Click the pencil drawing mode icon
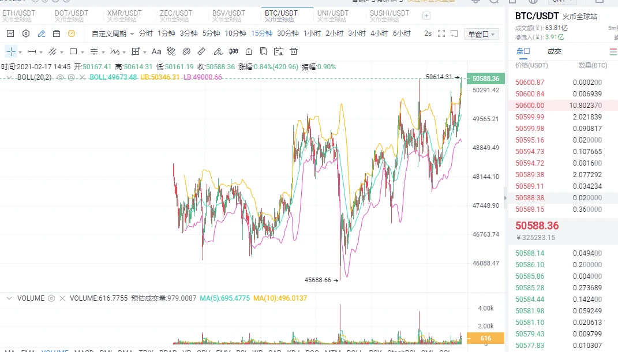The height and width of the screenshot is (352, 618). [x=41, y=33]
